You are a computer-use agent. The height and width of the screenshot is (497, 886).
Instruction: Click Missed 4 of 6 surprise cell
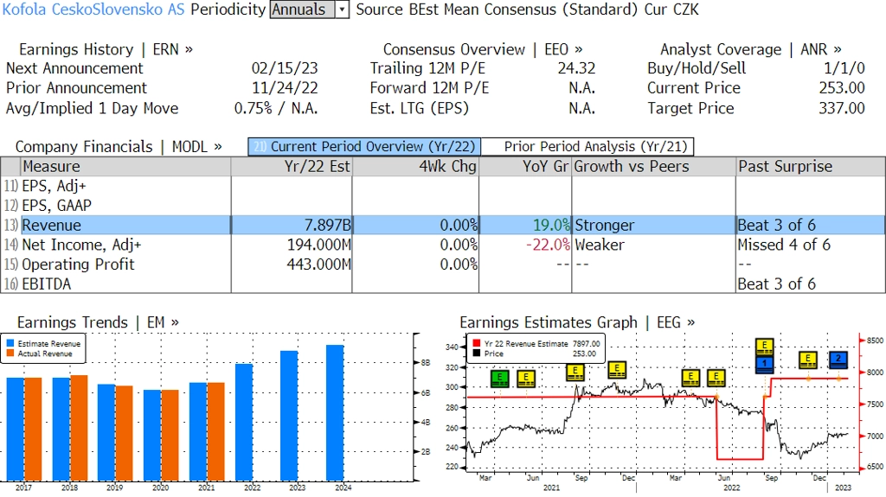[x=784, y=245]
